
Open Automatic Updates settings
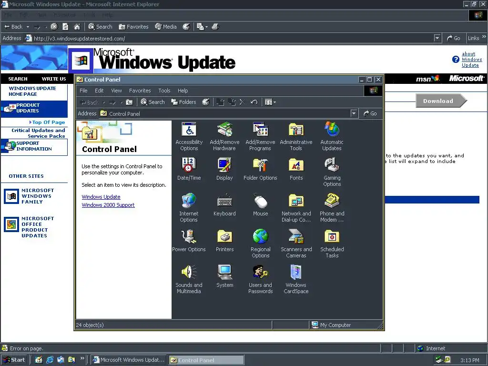[x=332, y=136]
